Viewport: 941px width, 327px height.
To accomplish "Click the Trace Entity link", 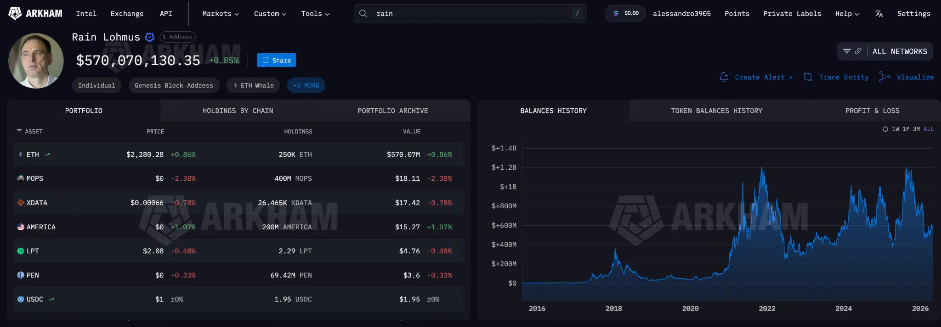I will click(x=844, y=77).
